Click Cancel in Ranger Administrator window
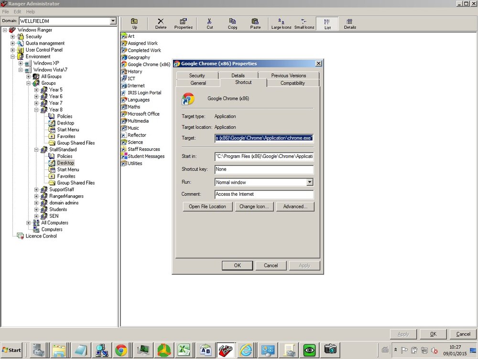The height and width of the screenshot is (359, 478). coord(463,334)
